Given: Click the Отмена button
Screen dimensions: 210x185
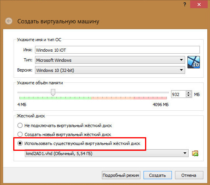Looking at the screenshot, I should pos(189,175).
